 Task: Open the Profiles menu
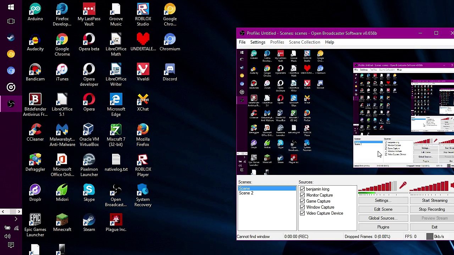click(x=277, y=42)
